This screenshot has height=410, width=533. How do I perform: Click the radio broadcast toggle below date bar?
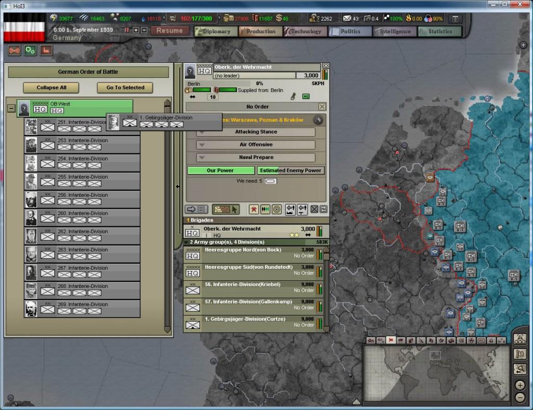tap(14, 50)
